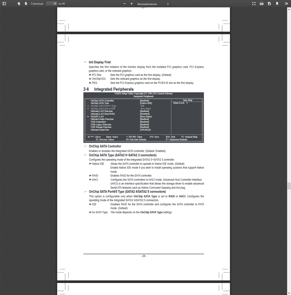
Task: Zoom out with the minus button
Action: pyautogui.click(x=125, y=4)
